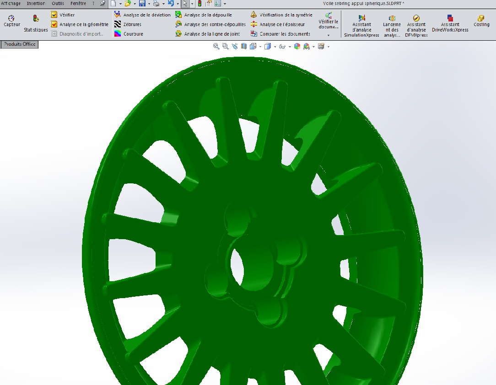Open Assistant DriveWorksXpress
This screenshot has width=496, height=385.
(450, 23)
